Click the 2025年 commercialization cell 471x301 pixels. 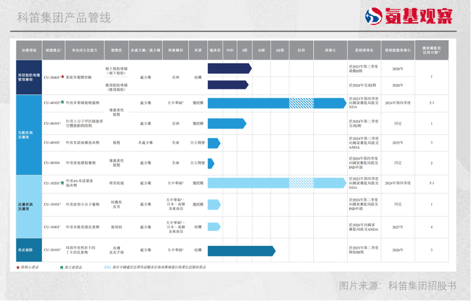398,142
